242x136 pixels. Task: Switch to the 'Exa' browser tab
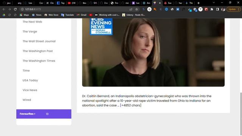tap(168, 3)
